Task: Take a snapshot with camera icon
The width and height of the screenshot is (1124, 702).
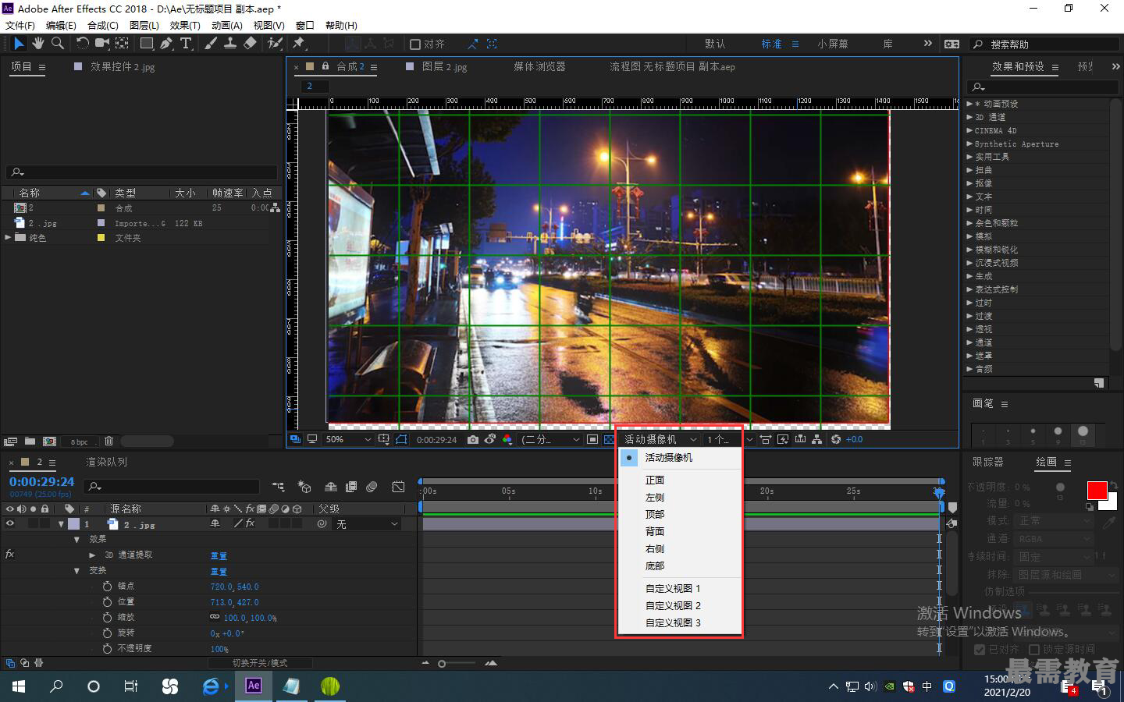Action: [x=473, y=439]
